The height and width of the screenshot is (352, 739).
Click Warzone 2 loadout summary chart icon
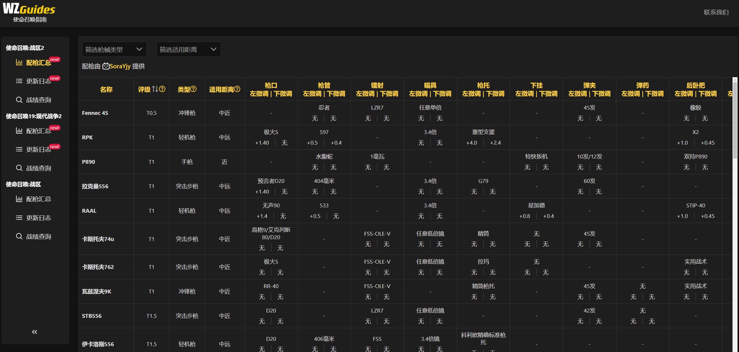coord(19,62)
